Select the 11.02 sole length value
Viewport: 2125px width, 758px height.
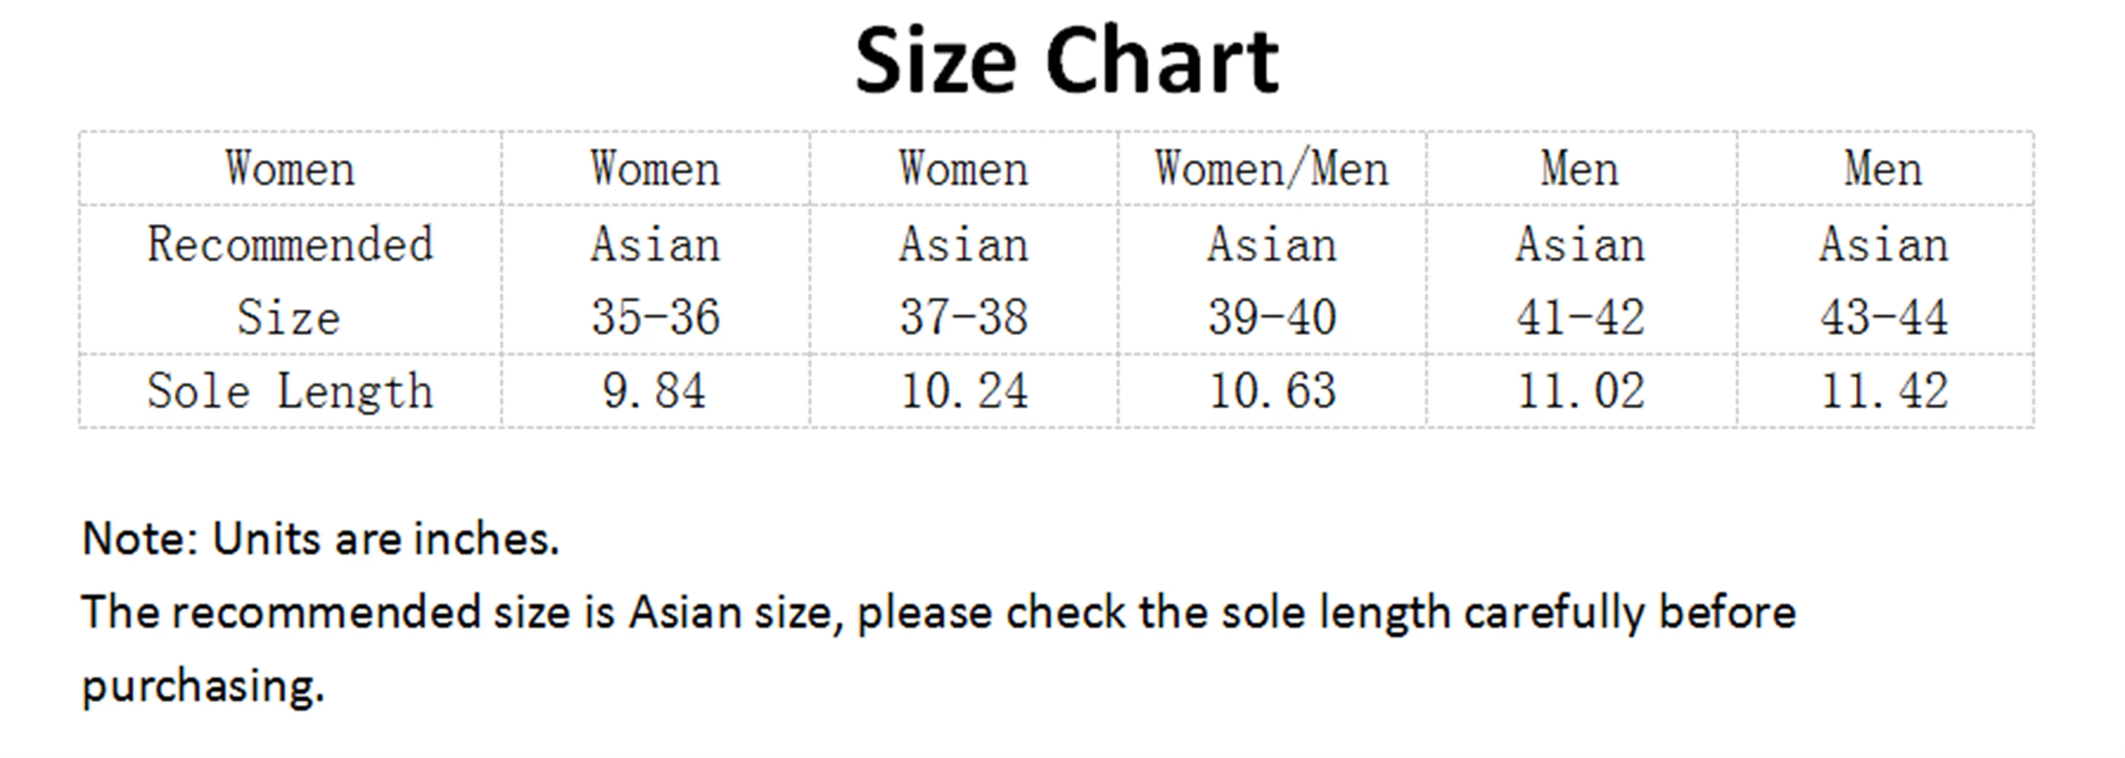[x=1580, y=391]
